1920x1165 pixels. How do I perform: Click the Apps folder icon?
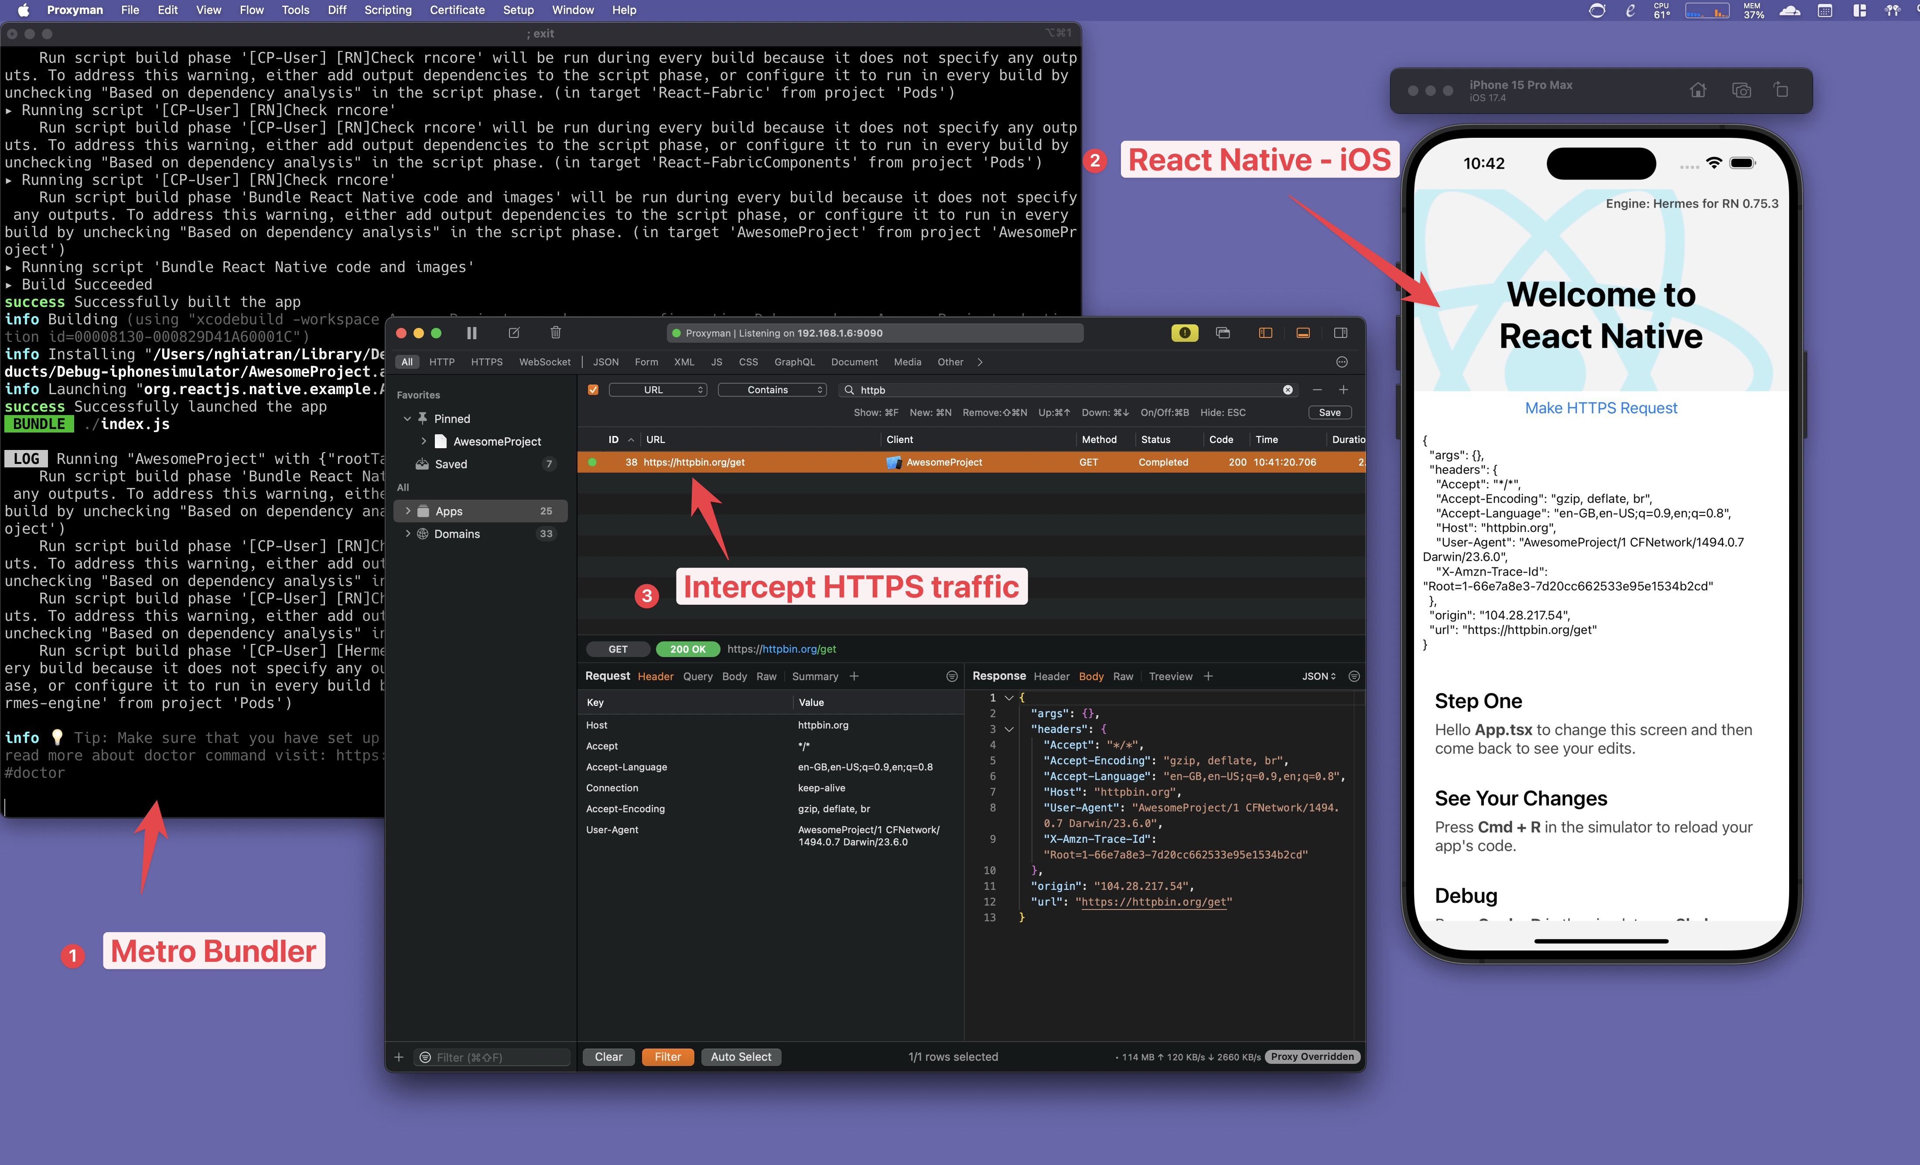click(423, 511)
